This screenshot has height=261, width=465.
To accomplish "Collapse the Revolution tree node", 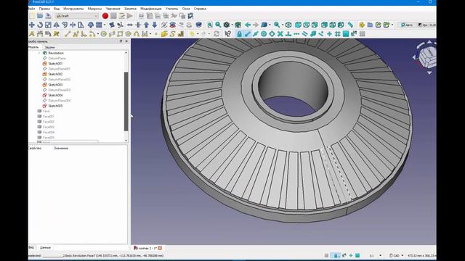I will 39,53.
